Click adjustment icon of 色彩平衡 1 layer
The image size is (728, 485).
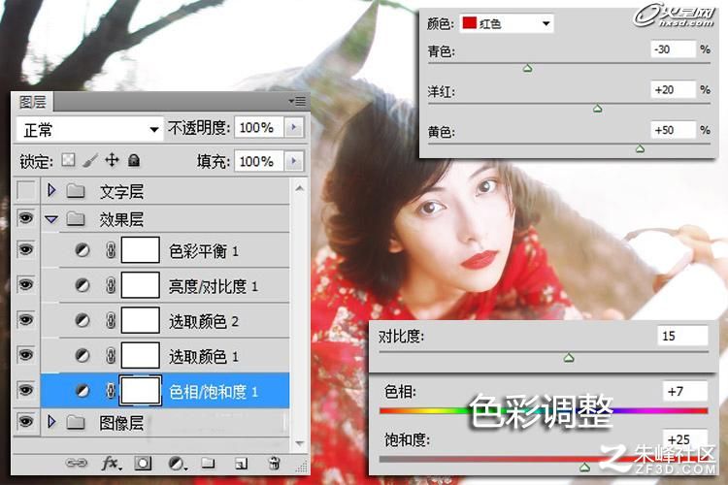(x=83, y=250)
